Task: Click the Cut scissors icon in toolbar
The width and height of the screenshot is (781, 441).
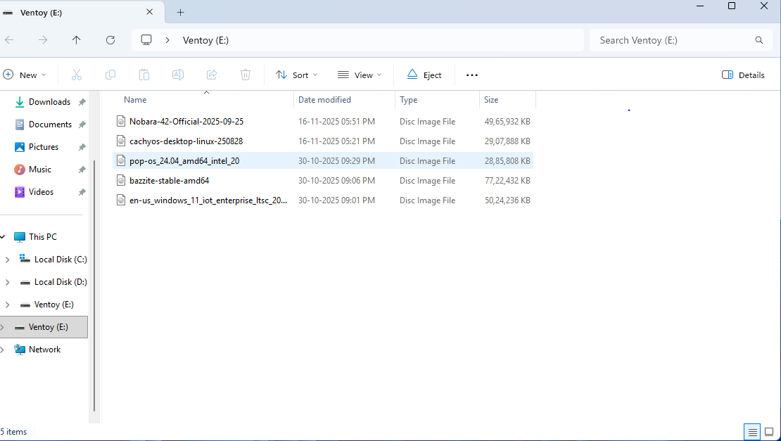Action: click(77, 75)
